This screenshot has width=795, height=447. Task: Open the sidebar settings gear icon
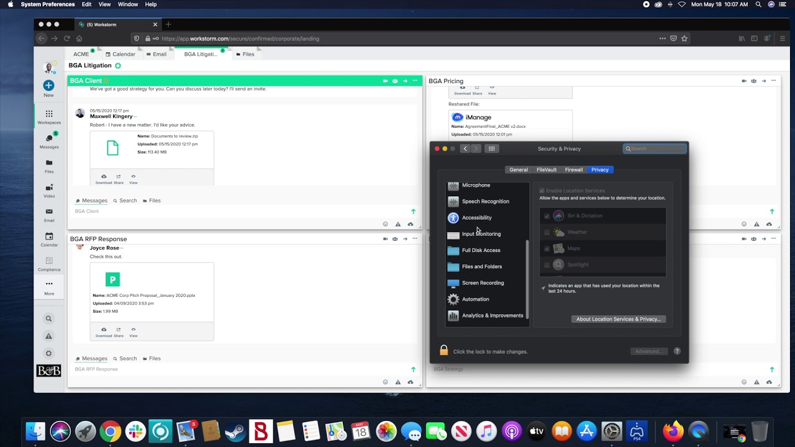click(x=48, y=353)
